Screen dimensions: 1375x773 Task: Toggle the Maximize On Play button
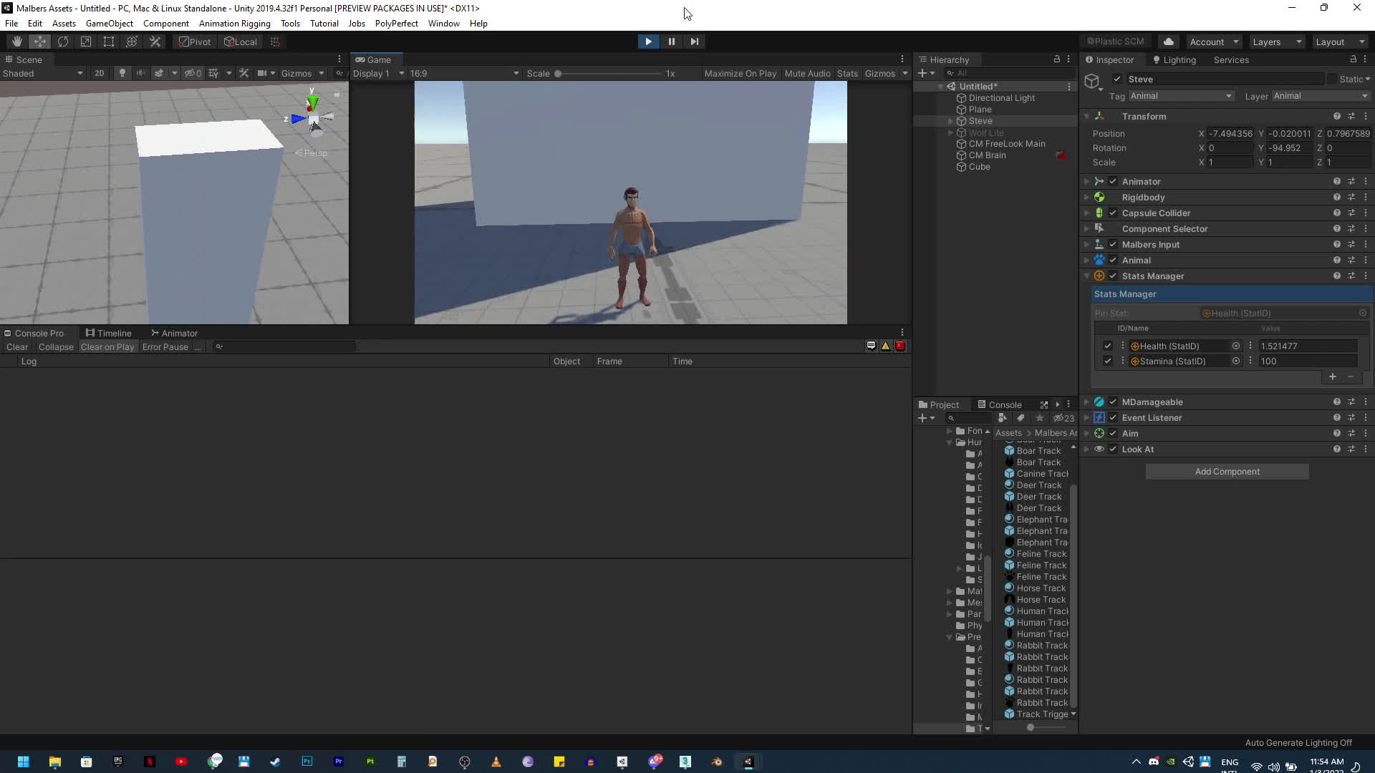coord(740,73)
